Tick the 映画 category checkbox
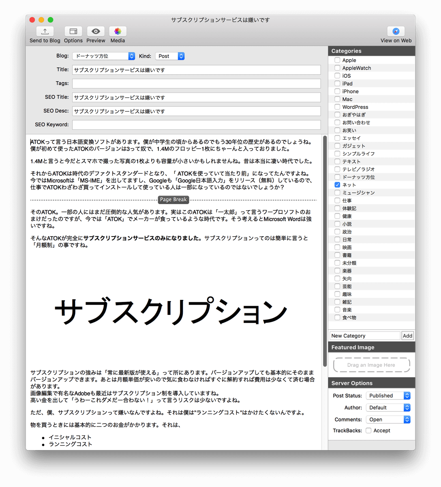The height and width of the screenshot is (487, 441). click(337, 247)
